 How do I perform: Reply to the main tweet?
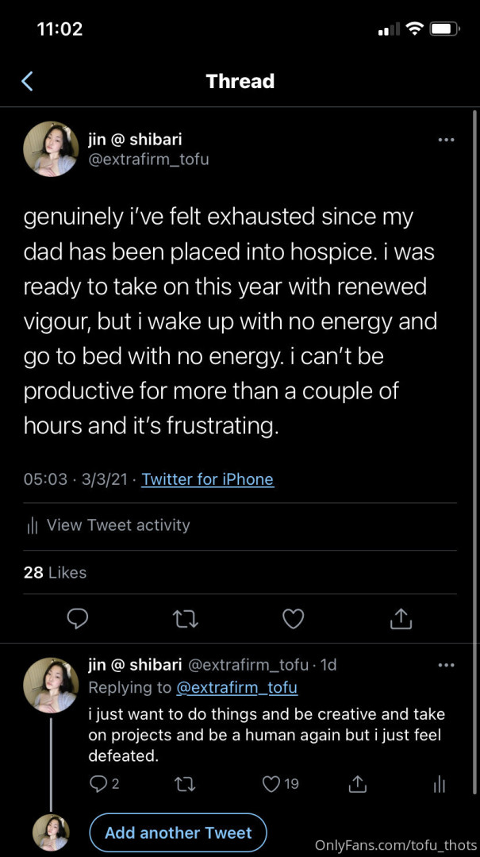click(77, 618)
